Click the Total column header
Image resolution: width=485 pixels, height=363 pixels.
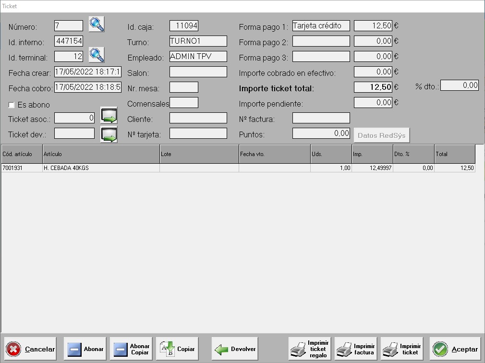pyautogui.click(x=454, y=154)
